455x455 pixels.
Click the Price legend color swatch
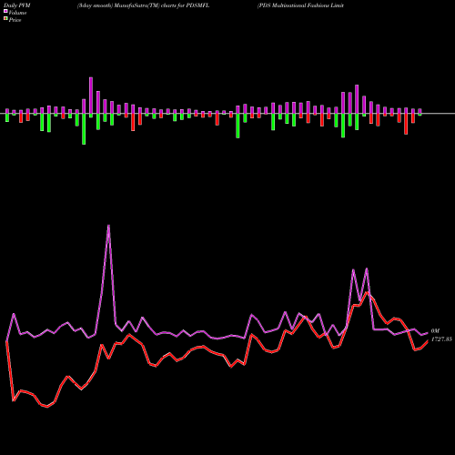pyautogui.click(x=5, y=19)
